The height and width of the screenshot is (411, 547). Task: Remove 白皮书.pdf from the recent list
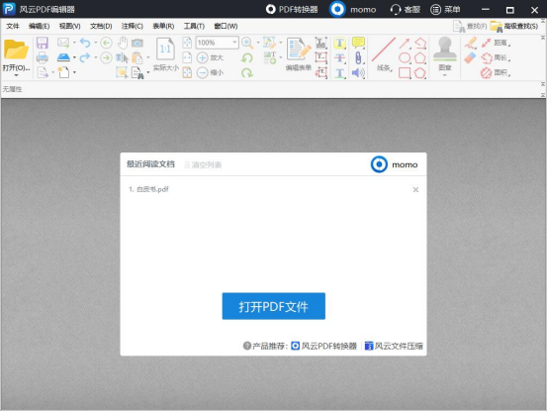click(x=415, y=189)
